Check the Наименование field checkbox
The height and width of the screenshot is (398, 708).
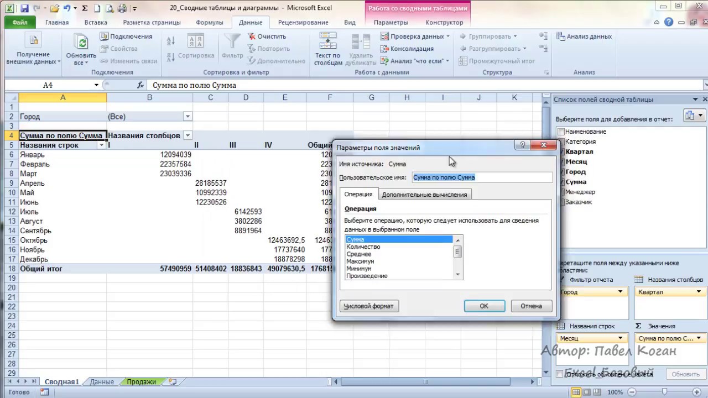(561, 132)
